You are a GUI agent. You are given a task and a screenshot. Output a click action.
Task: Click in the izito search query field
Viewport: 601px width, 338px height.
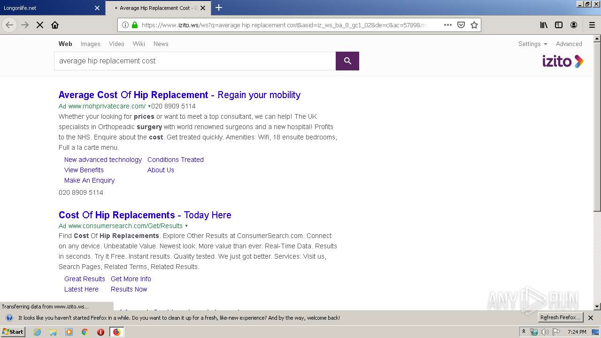[195, 61]
